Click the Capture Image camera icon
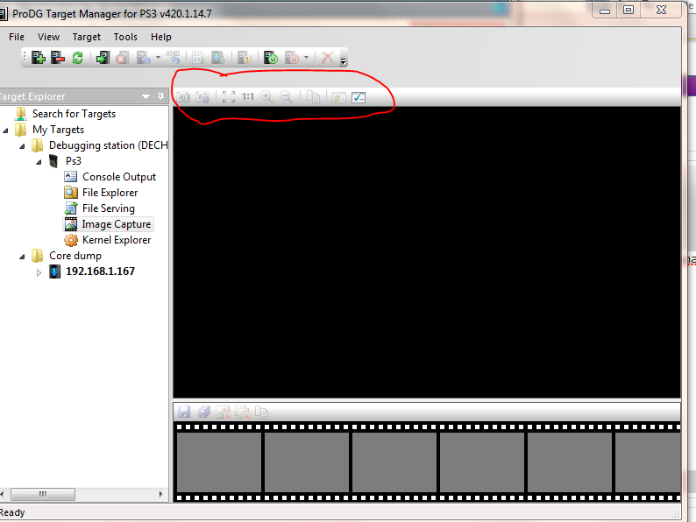Viewport: 696px width, 522px height. tap(183, 97)
